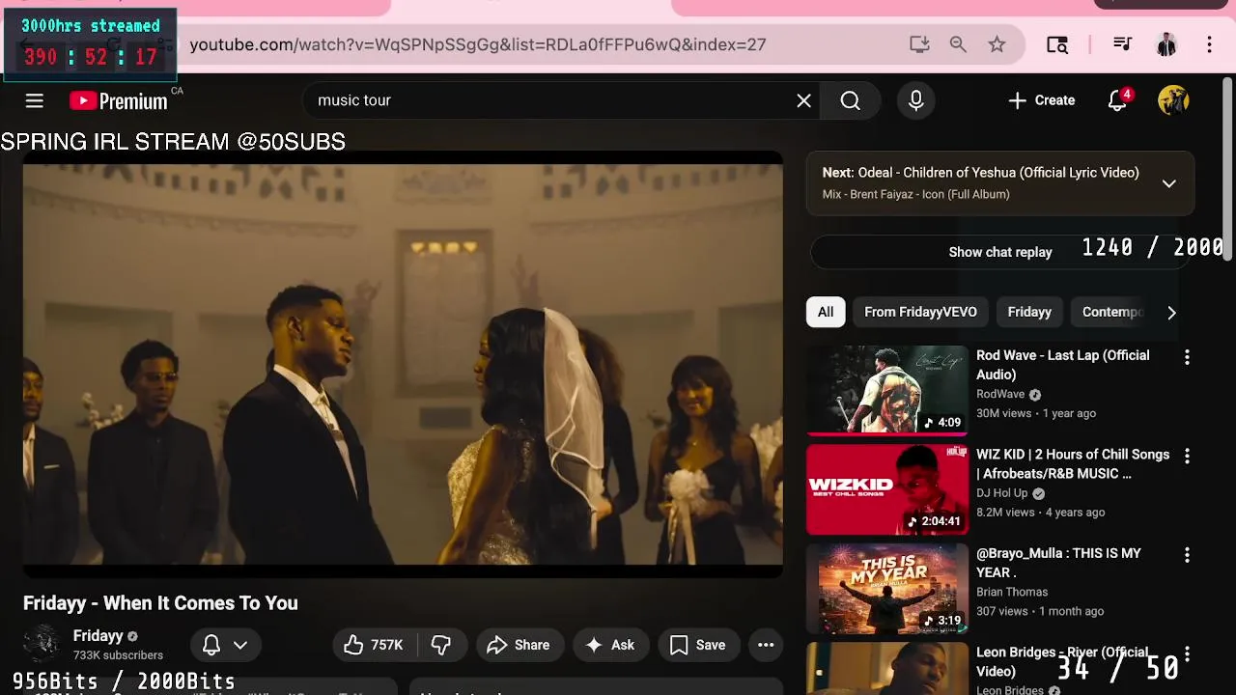Open the This Is My Year thumbnail

887,589
